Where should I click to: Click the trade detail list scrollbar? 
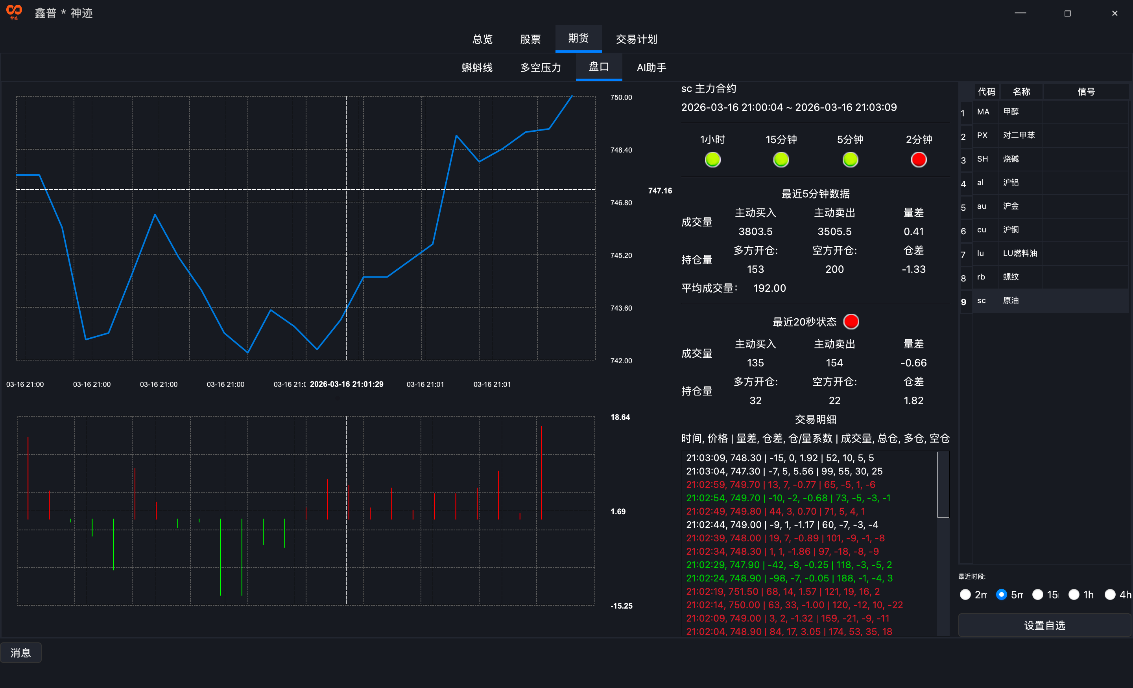tap(943, 484)
